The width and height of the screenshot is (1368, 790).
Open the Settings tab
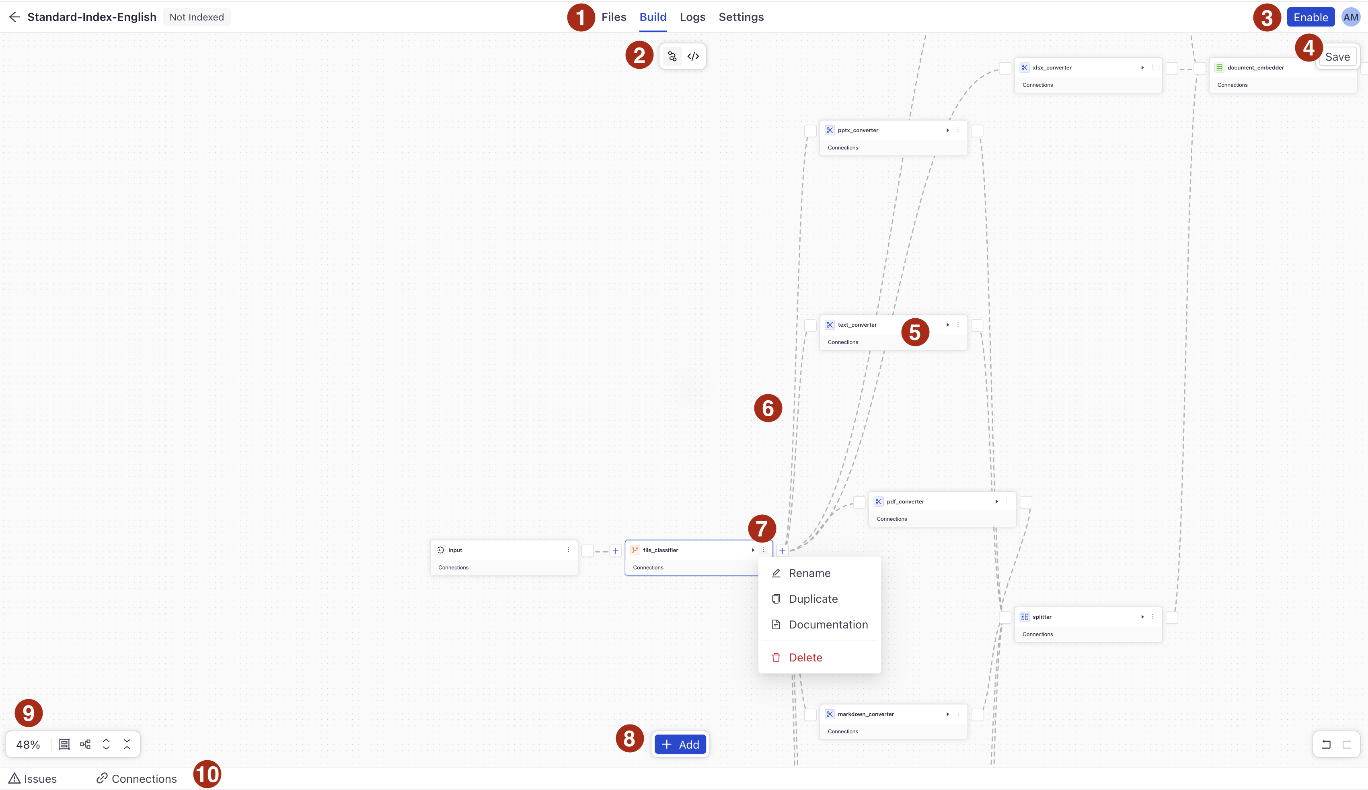741,17
